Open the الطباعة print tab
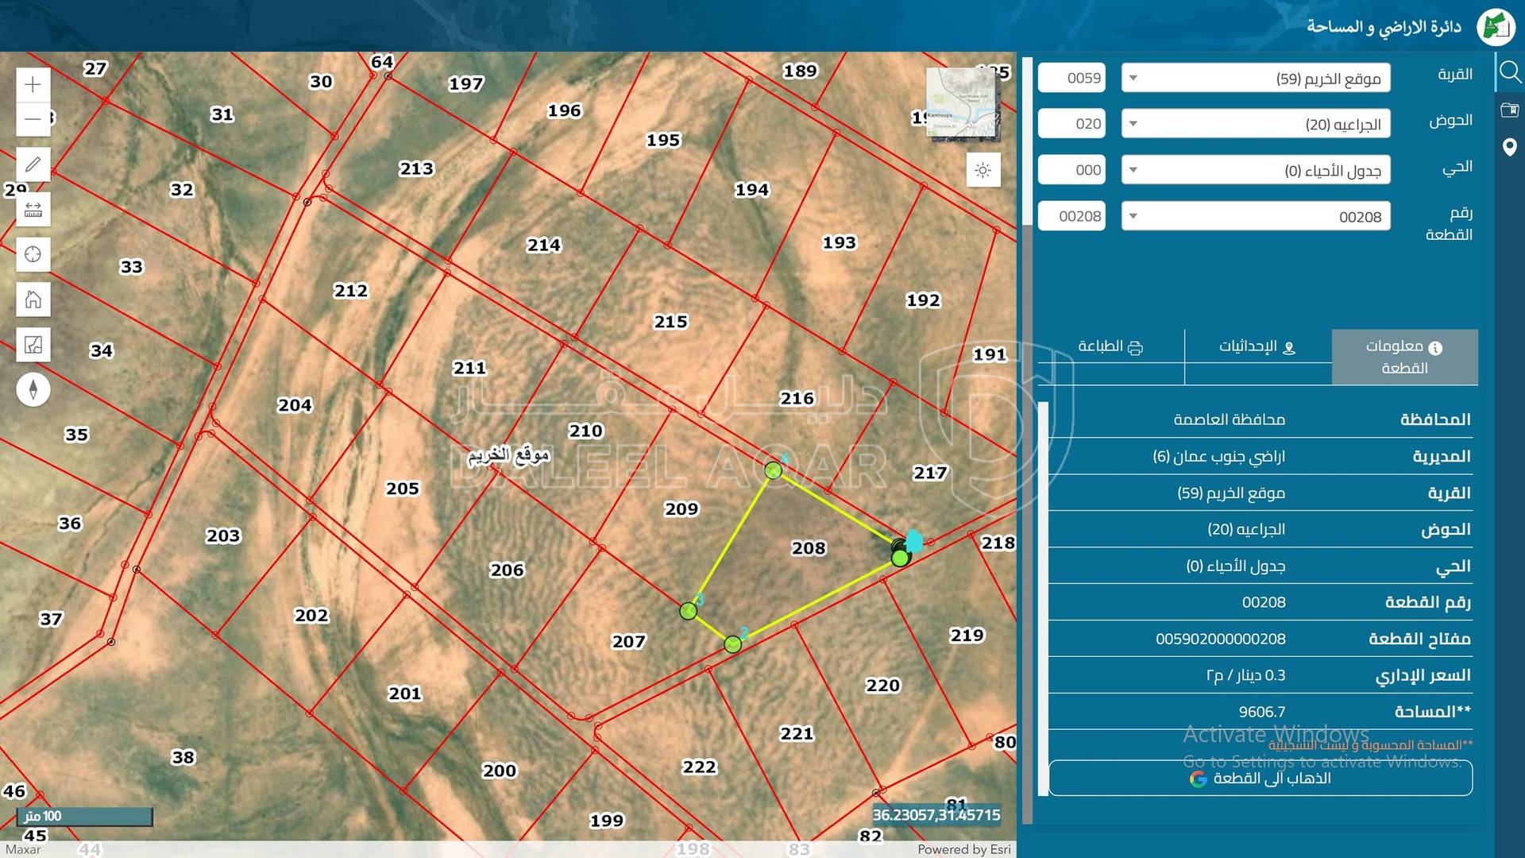 pyautogui.click(x=1110, y=346)
